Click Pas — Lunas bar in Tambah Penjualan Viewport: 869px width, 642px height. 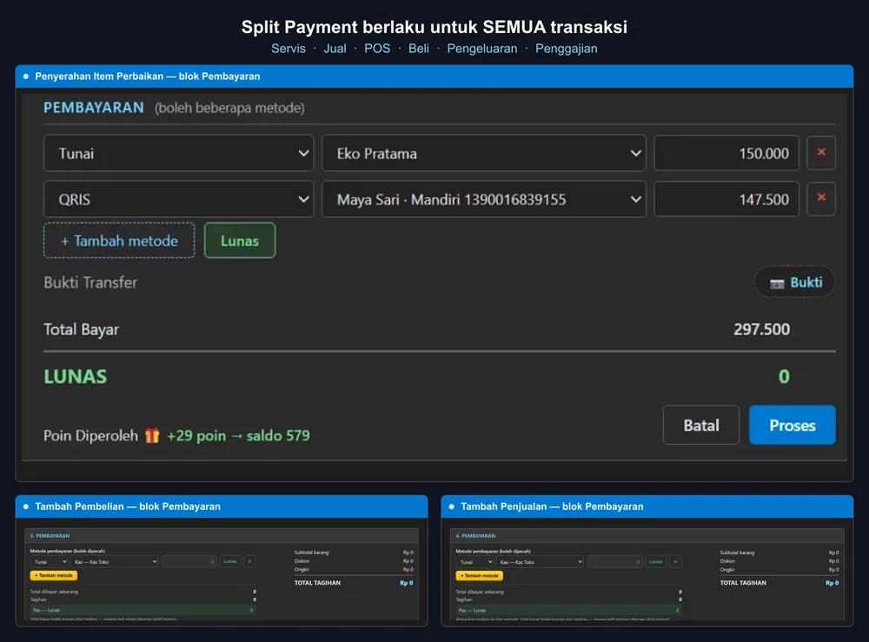click(x=568, y=610)
